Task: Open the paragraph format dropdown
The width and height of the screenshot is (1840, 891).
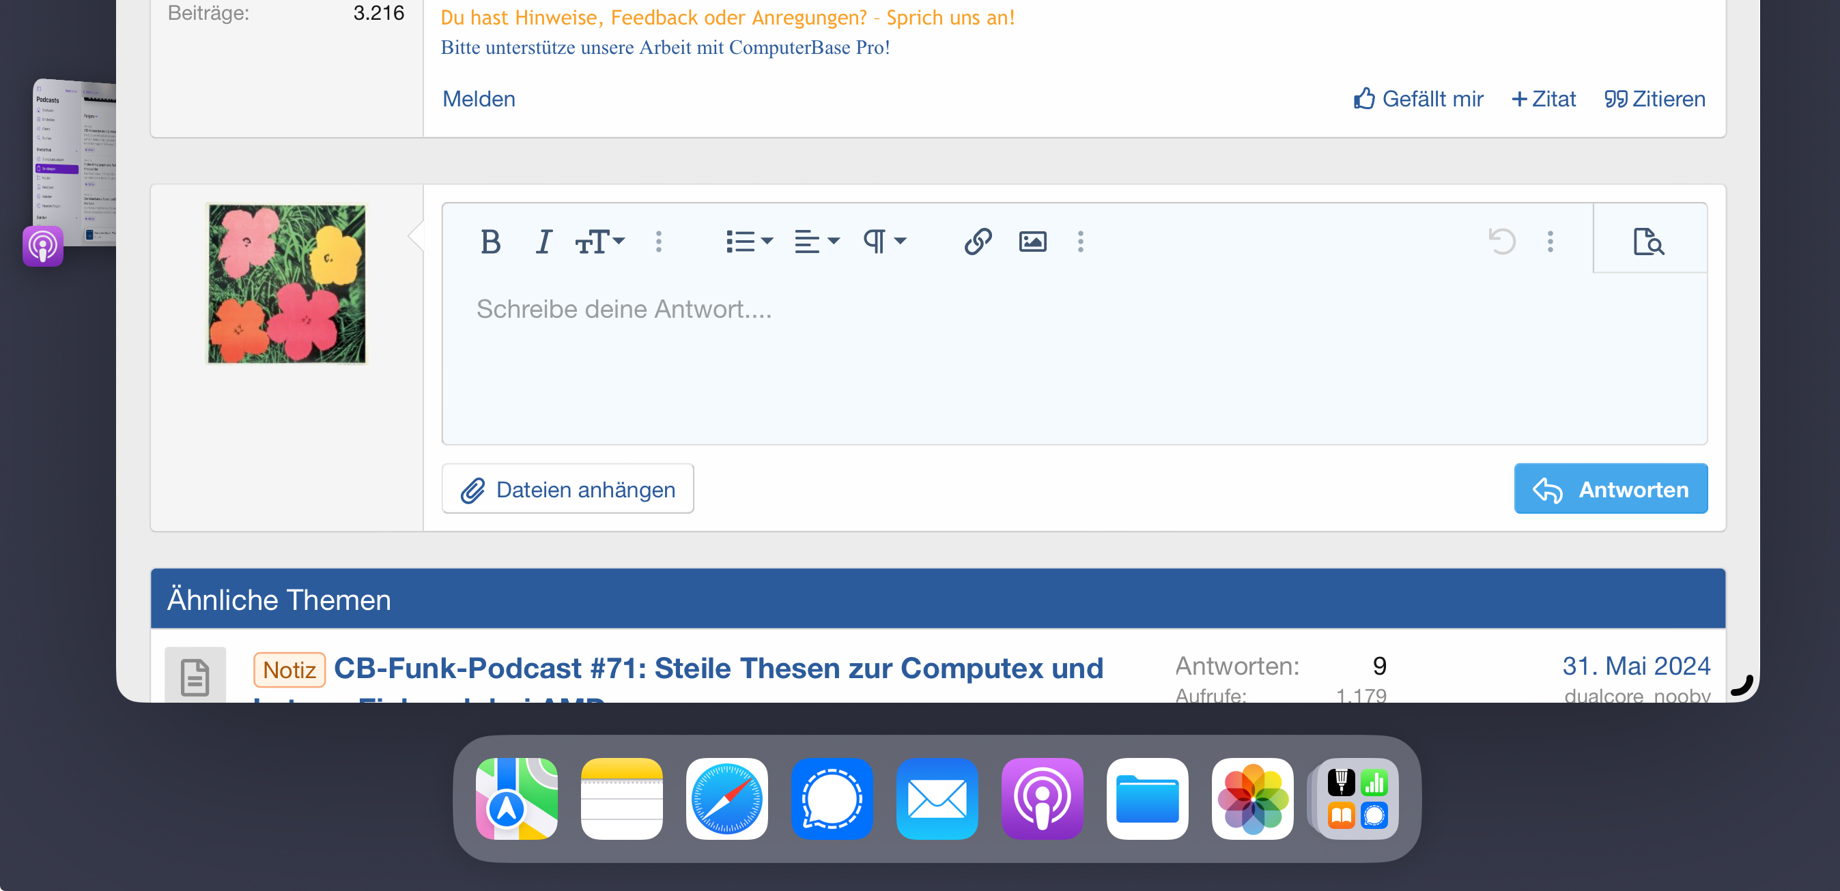Action: click(x=884, y=242)
